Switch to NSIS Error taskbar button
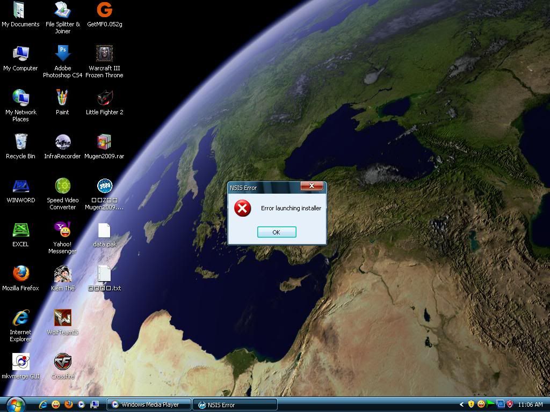Viewport: 550px width, 412px height. pyautogui.click(x=235, y=404)
